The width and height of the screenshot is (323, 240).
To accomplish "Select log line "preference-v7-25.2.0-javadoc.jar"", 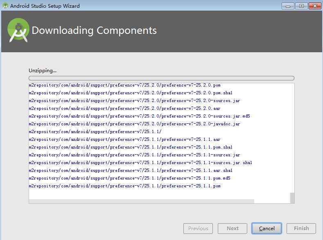I will point(134,124).
